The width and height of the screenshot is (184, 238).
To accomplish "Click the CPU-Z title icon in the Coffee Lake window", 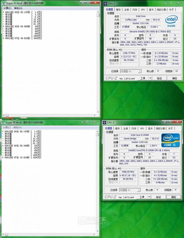I will pyautogui.click(x=106, y=4).
